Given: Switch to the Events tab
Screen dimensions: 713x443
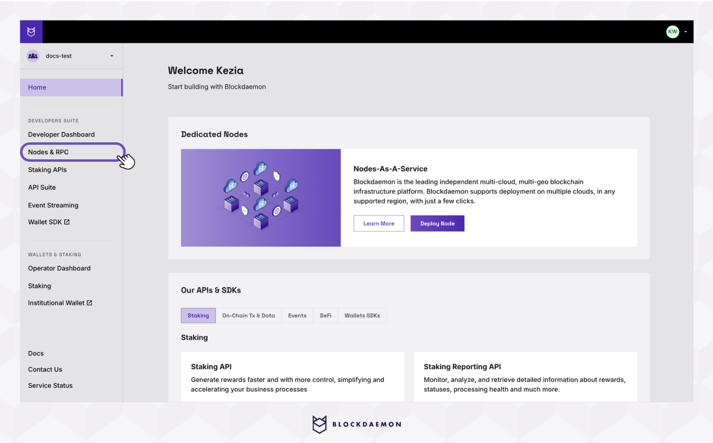Looking at the screenshot, I should click(297, 316).
